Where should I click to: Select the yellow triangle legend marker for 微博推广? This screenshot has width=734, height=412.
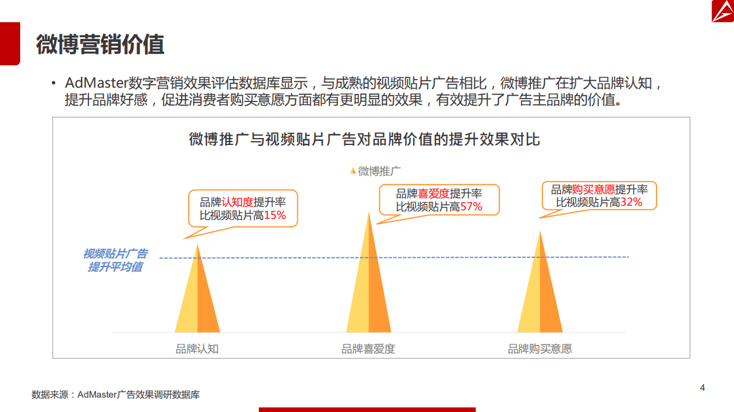click(x=352, y=171)
